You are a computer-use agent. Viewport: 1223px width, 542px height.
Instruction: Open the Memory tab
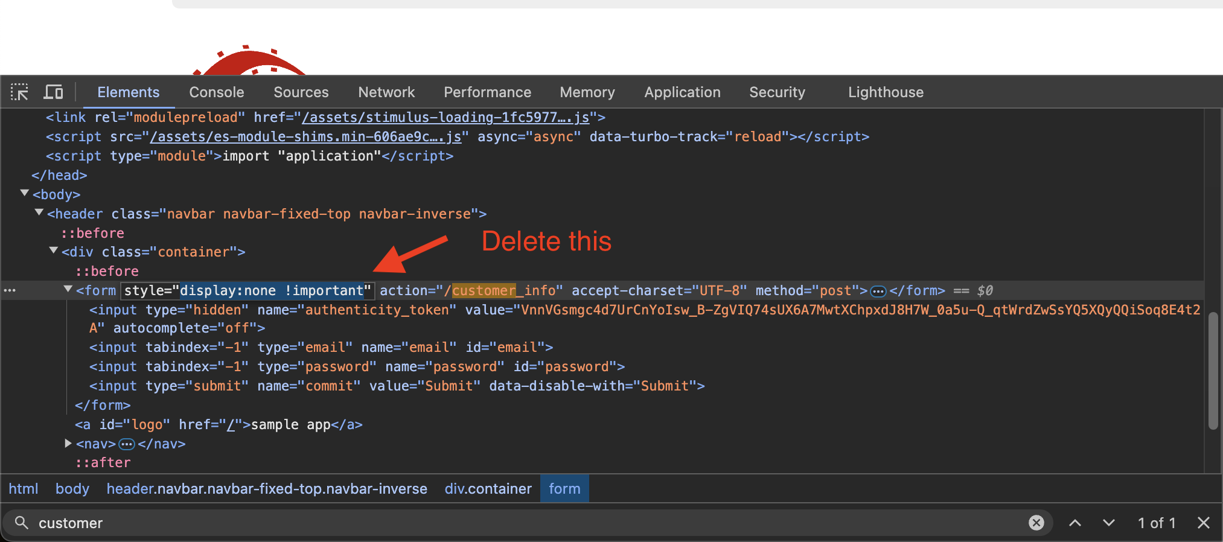(587, 92)
